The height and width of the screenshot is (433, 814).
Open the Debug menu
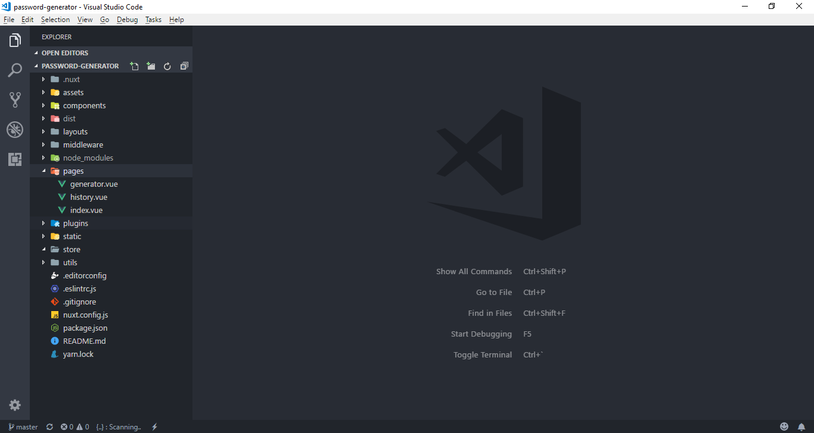point(128,20)
